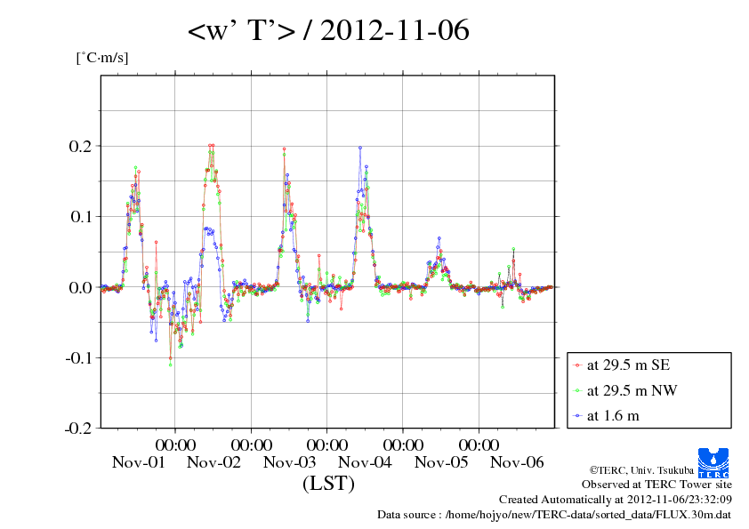Select the 'at 1.6 m' legend label
Screen dimensions: 749x529
(x=613, y=415)
